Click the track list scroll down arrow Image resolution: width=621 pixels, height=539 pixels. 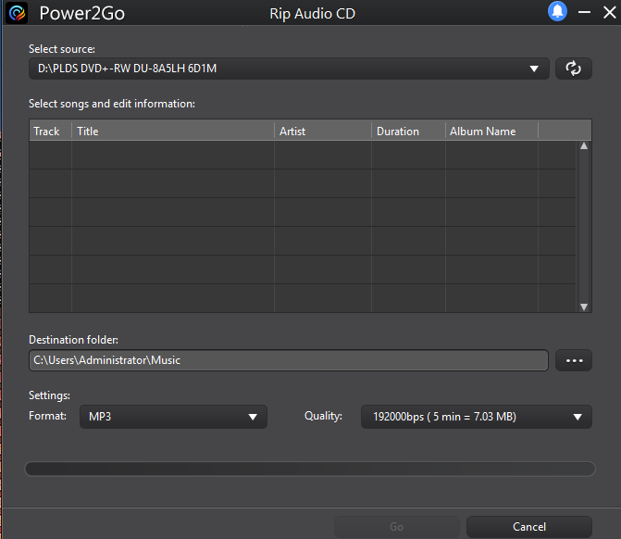coord(584,307)
